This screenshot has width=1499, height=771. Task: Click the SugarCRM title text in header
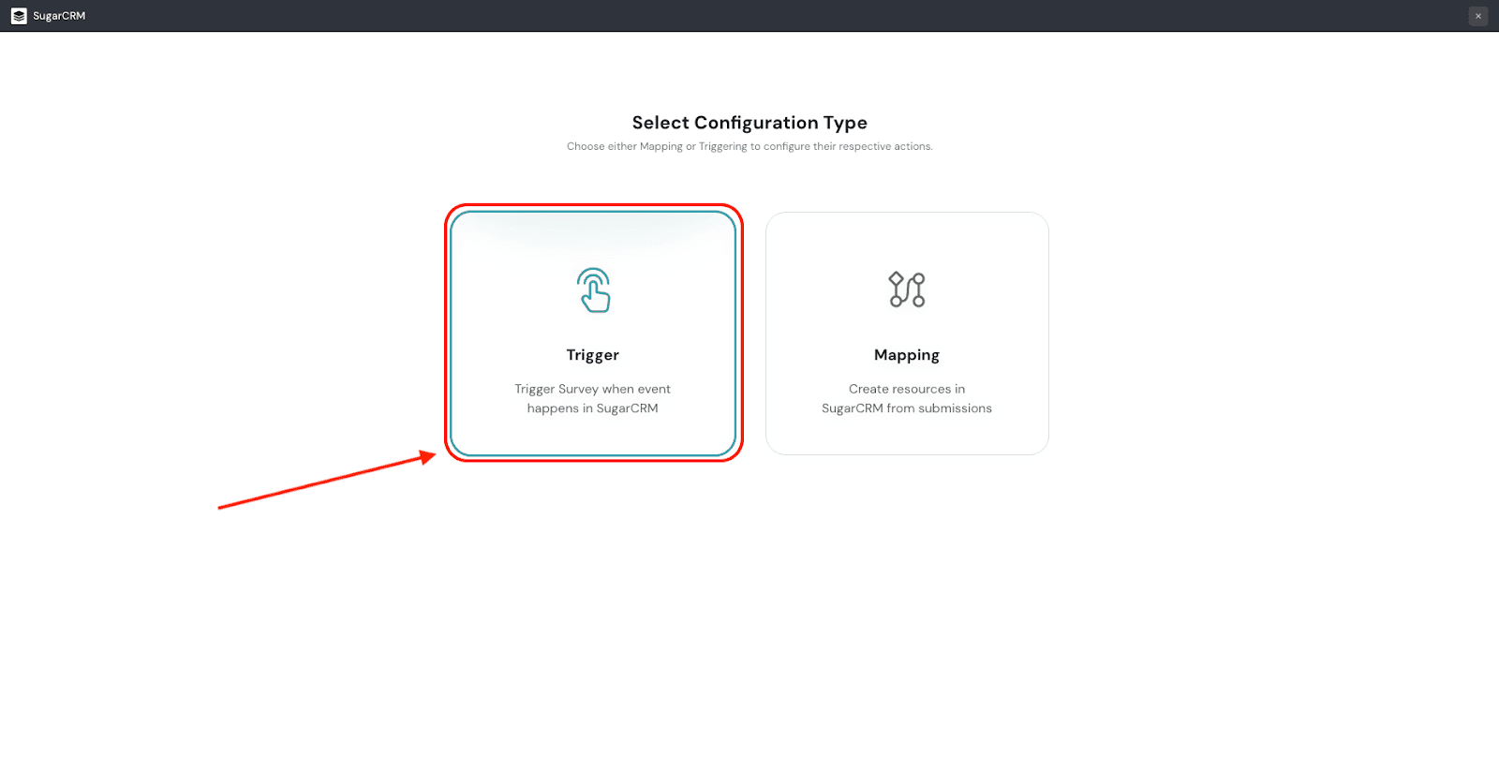click(59, 16)
